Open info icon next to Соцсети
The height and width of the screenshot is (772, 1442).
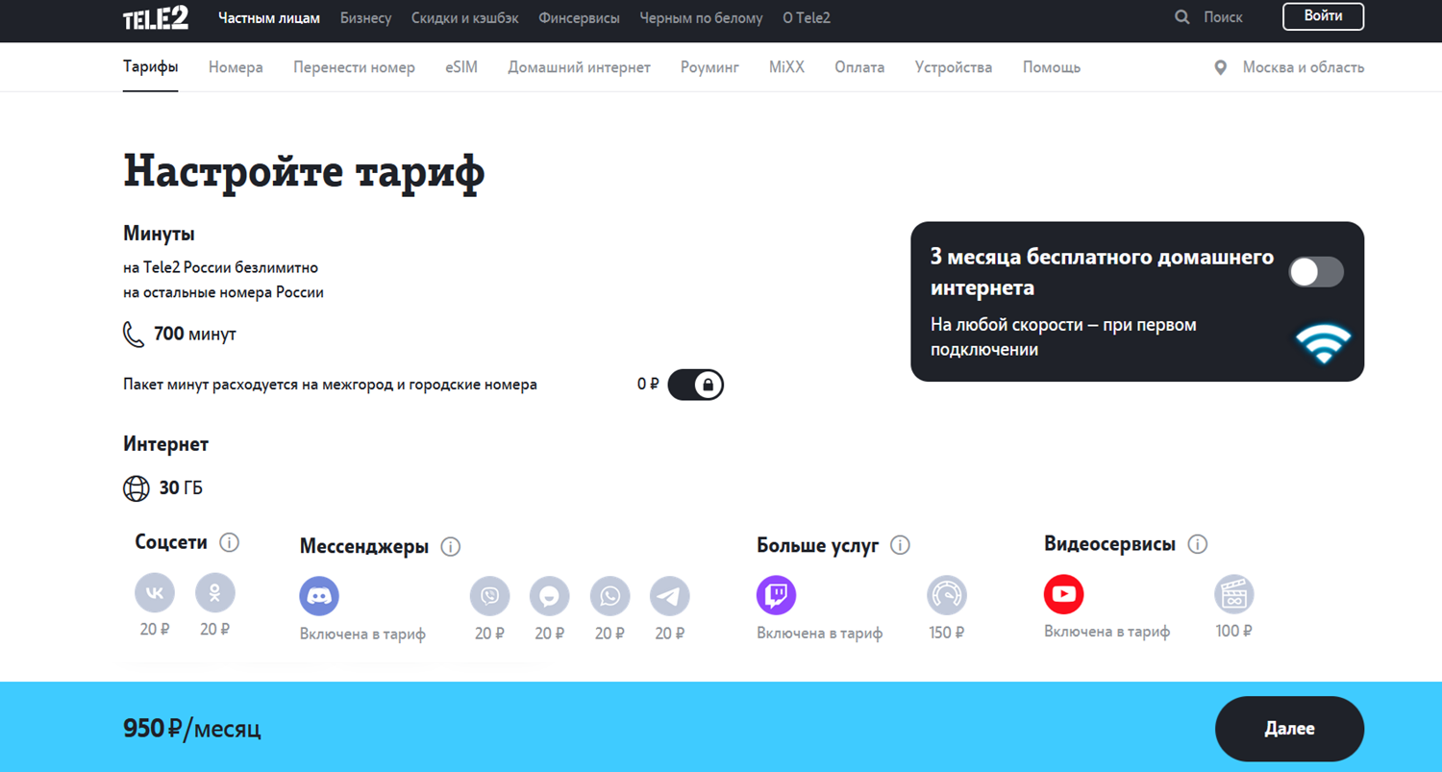point(229,543)
